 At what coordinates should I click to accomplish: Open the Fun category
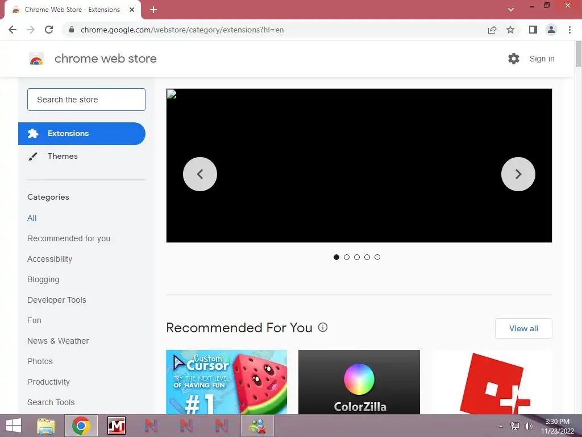pyautogui.click(x=34, y=320)
